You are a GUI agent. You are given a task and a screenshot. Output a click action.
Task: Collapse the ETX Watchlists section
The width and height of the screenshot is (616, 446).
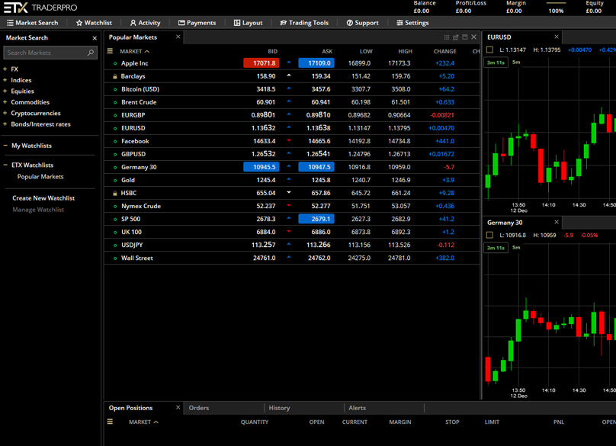pos(5,165)
